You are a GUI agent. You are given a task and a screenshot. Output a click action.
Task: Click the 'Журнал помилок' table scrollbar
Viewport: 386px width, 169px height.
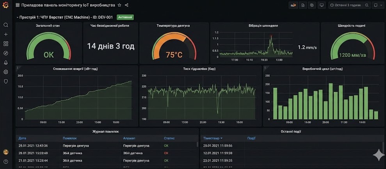pyautogui.click(x=197, y=145)
